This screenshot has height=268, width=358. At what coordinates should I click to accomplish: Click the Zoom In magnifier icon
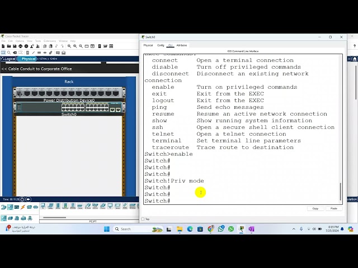(69, 46)
